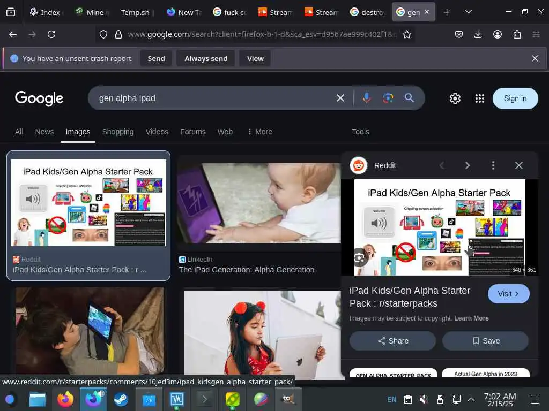Open the Extensions puzzle icon
Image resolution: width=549 pixels, height=411 pixels.
(517, 34)
